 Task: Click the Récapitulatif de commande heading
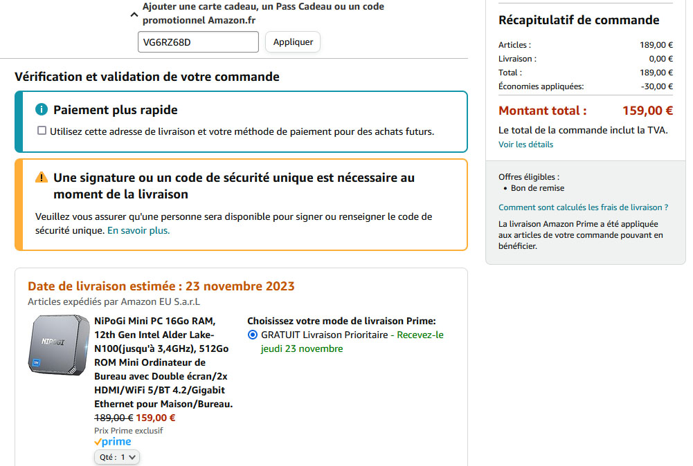[x=579, y=20]
